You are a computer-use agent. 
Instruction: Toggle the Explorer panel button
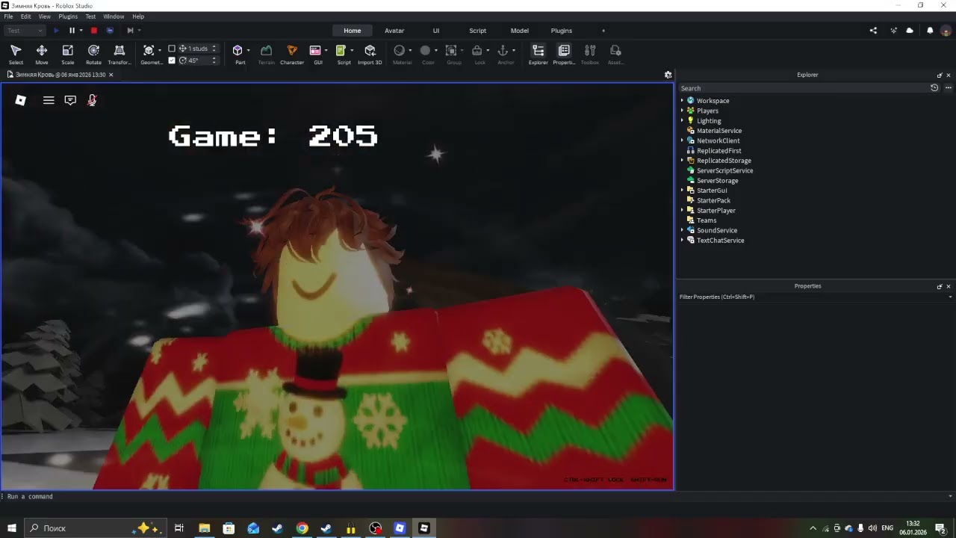click(x=538, y=54)
